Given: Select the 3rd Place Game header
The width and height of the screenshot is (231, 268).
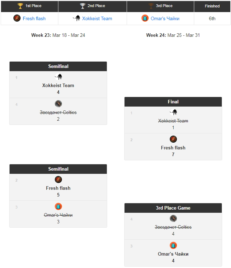Looking at the screenshot, I should (x=173, y=208).
